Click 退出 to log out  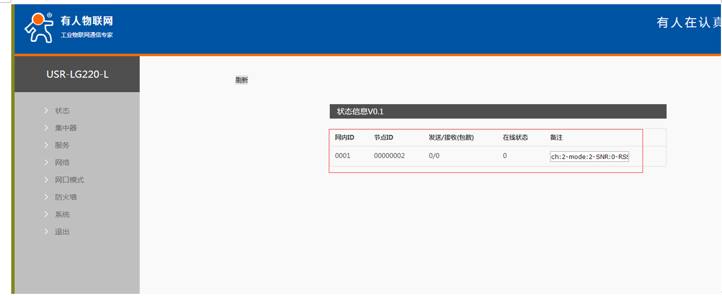point(62,232)
